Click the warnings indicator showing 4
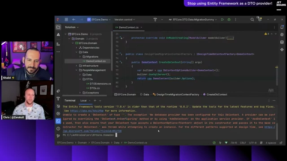The width and height of the screenshot is (287, 161). tap(267, 34)
